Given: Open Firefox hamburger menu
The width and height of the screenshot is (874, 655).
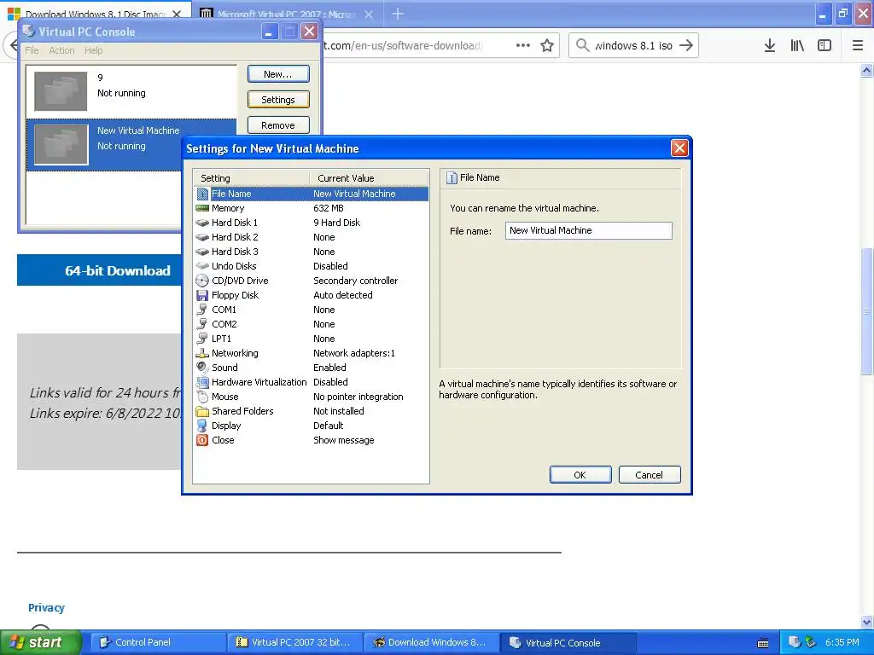Looking at the screenshot, I should point(858,46).
